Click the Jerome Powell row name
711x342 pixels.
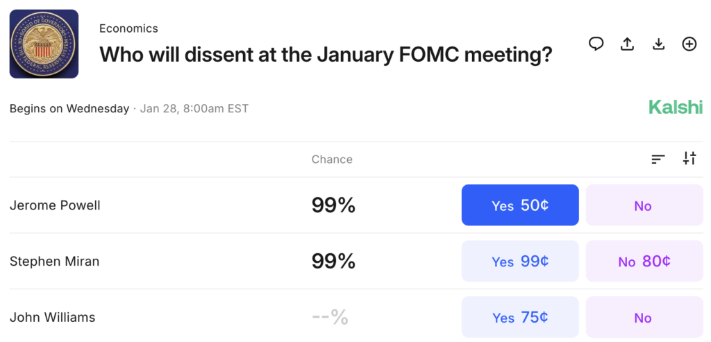pos(55,205)
